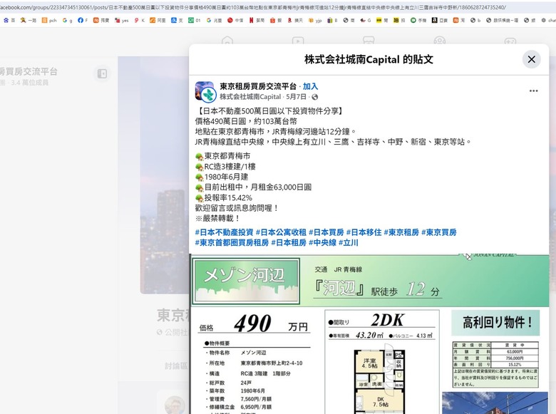Open hashtag #日本移住
The width and height of the screenshot is (556, 414).
coord(364,232)
